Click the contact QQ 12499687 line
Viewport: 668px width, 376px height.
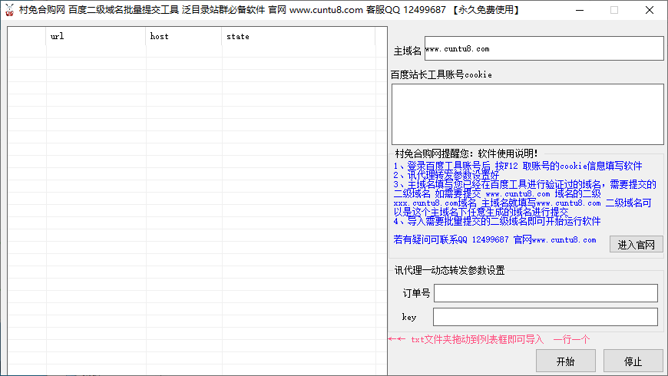click(494, 239)
